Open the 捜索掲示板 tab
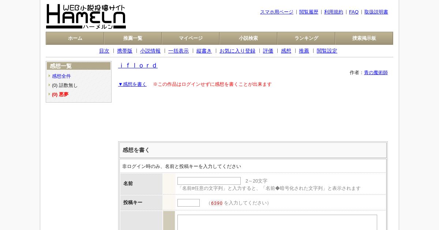 pos(364,38)
